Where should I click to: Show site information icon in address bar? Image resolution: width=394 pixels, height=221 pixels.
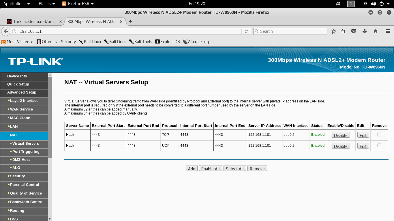(14, 31)
